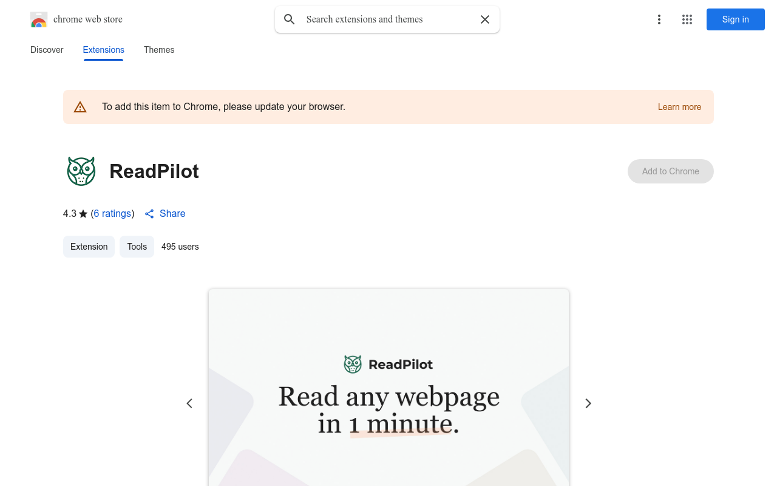Go to next screenshot with right arrow
This screenshot has width=777, height=486.
click(x=588, y=403)
